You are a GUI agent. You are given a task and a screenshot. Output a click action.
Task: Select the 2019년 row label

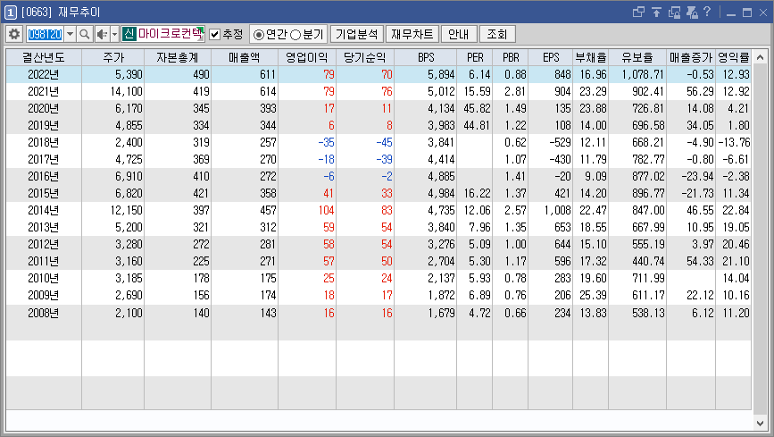[x=44, y=126]
